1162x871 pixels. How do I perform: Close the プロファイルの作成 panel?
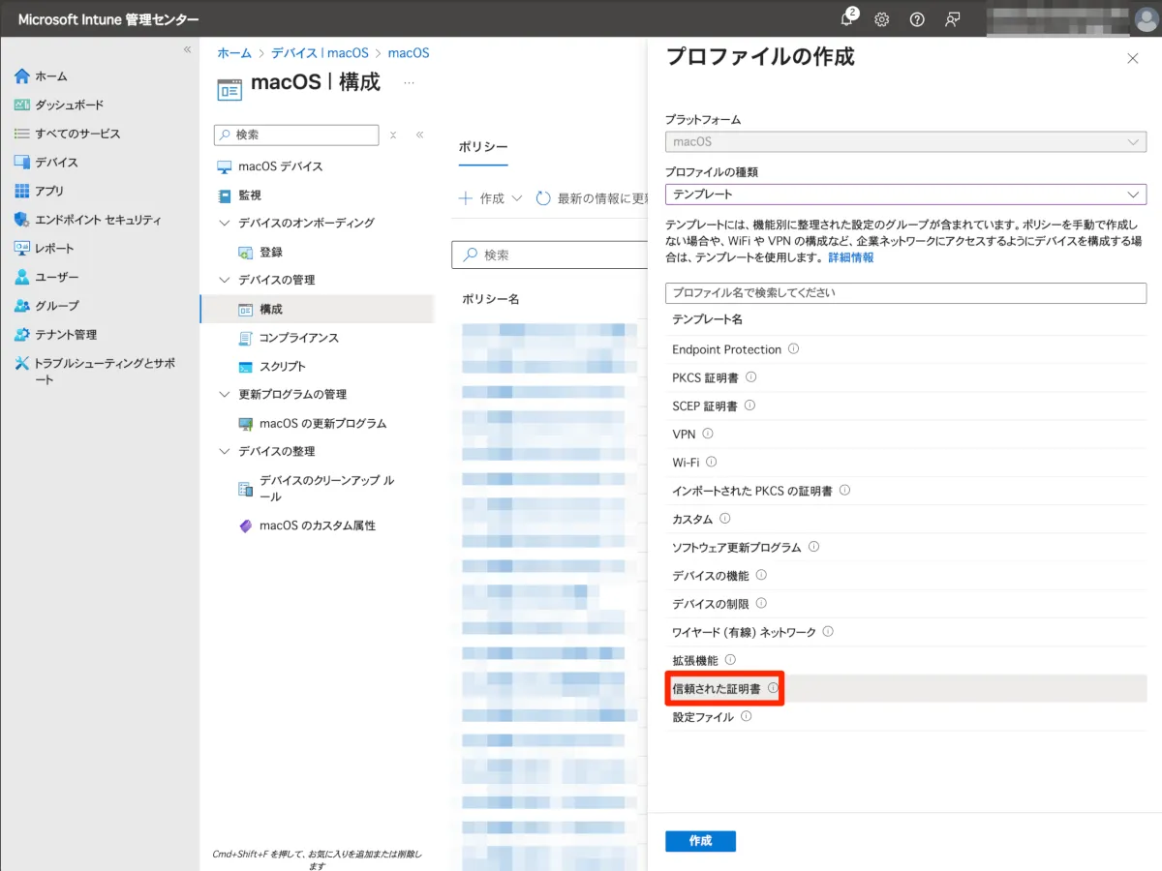tap(1133, 59)
